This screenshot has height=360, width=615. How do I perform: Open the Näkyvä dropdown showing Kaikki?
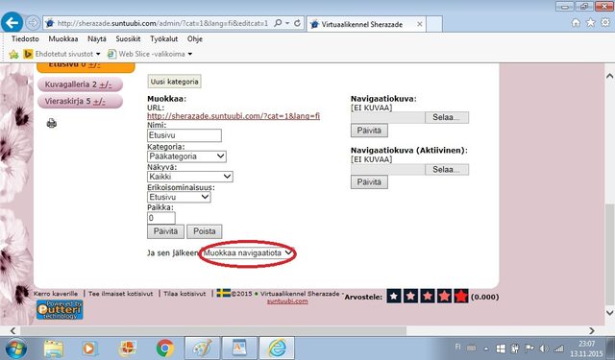(190, 177)
